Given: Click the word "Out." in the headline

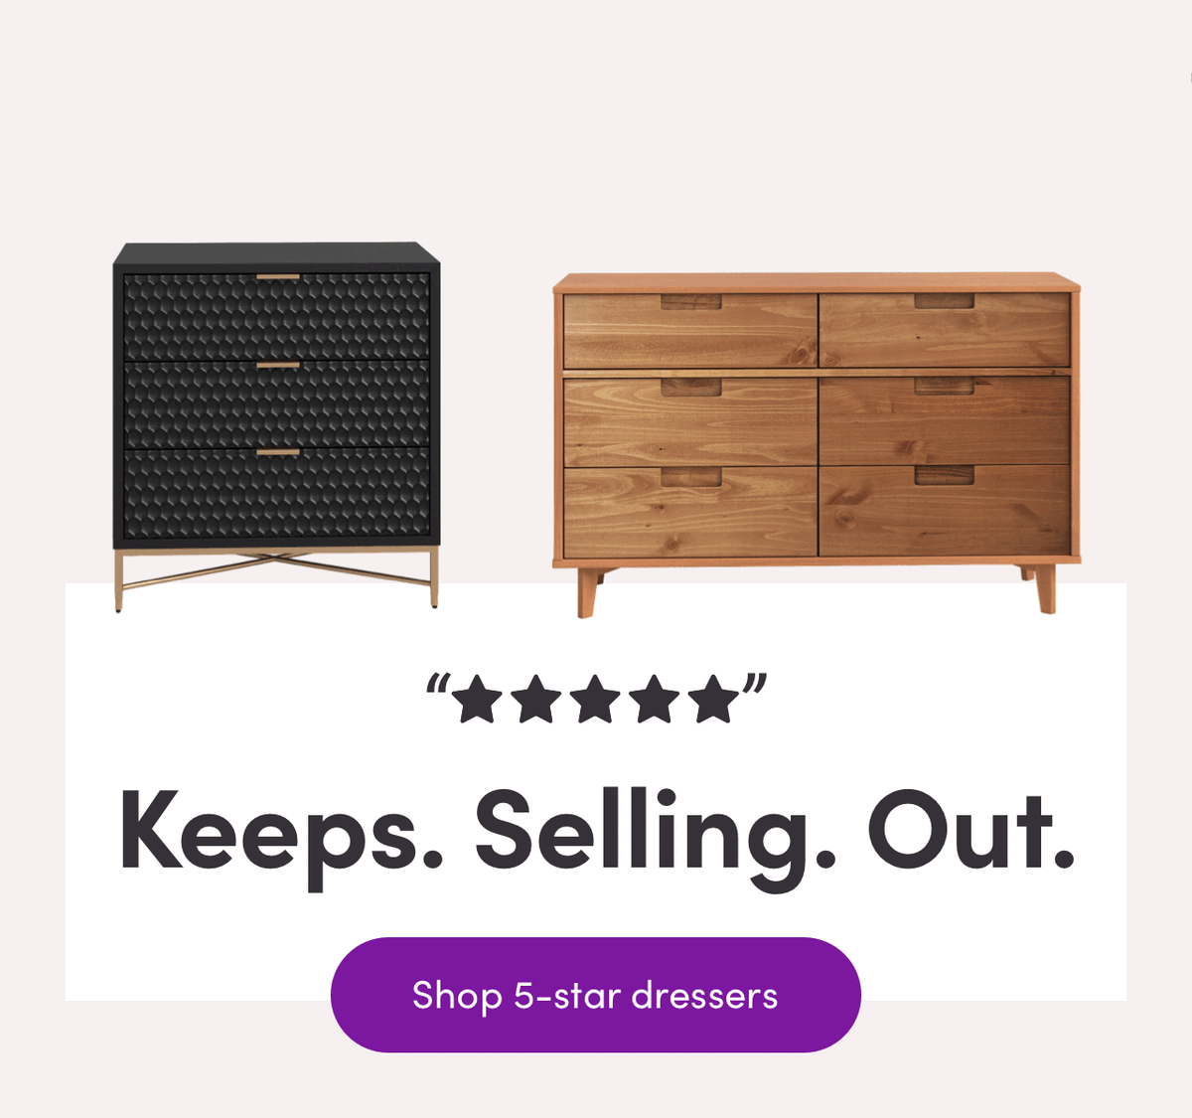Looking at the screenshot, I should [x=971, y=831].
